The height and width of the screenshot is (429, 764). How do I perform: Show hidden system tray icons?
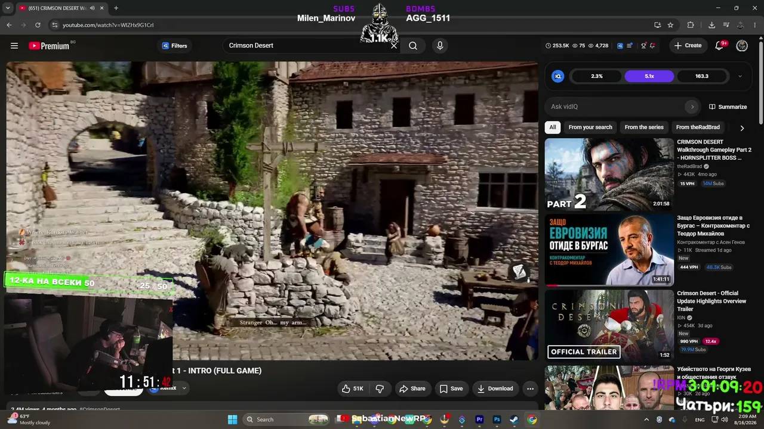click(x=646, y=419)
